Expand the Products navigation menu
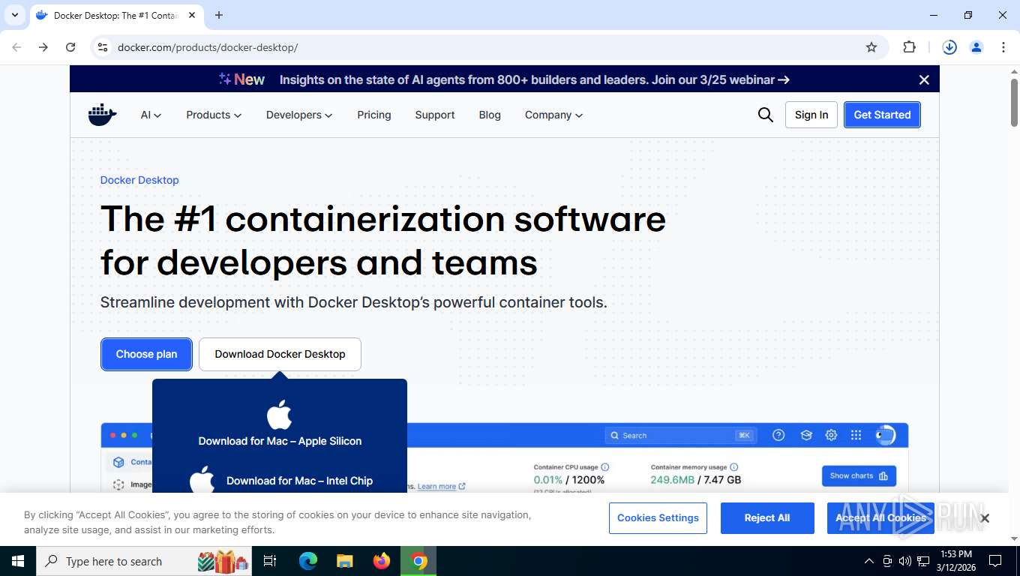1020x576 pixels. [x=214, y=115]
